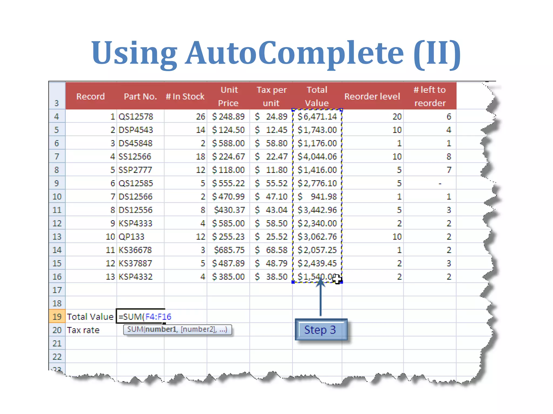Click the Step 3 callout box

[321, 330]
